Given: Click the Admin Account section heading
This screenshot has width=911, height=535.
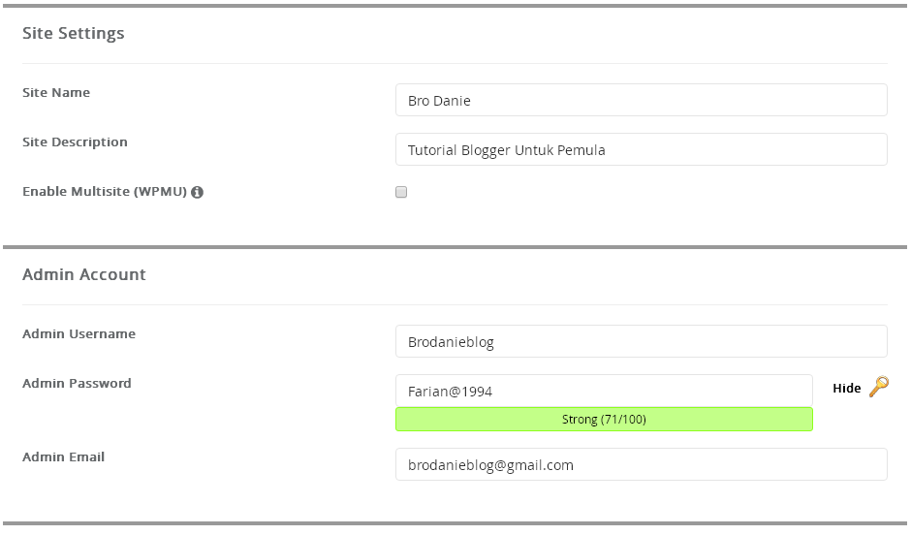Looking at the screenshot, I should click(84, 274).
